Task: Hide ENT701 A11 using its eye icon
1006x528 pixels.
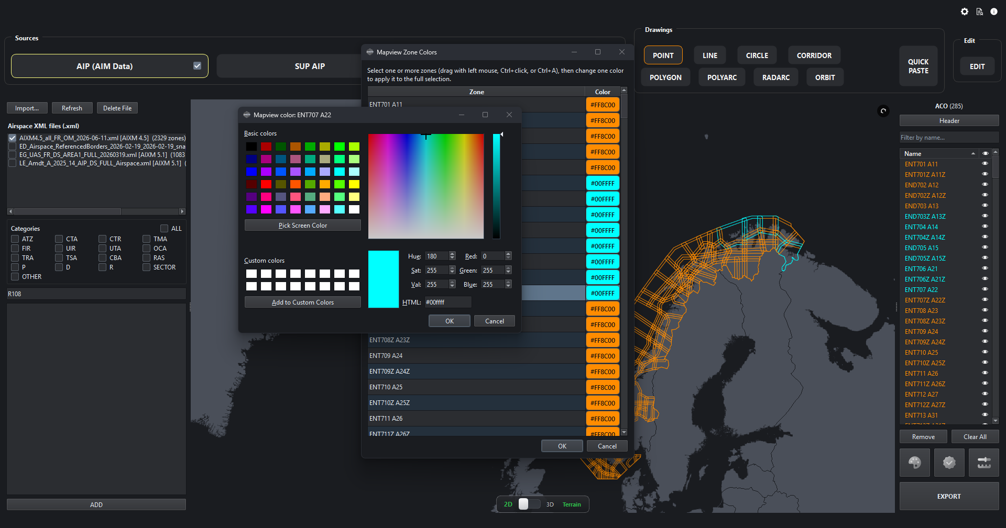Action: click(985, 164)
